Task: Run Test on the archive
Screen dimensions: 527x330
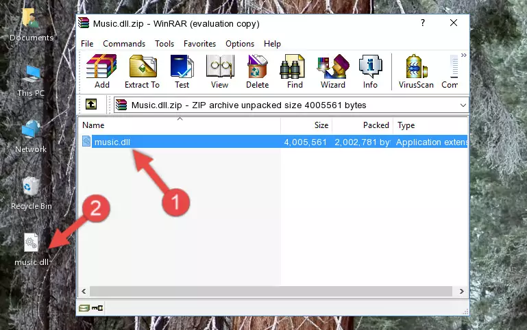Action: click(x=182, y=71)
